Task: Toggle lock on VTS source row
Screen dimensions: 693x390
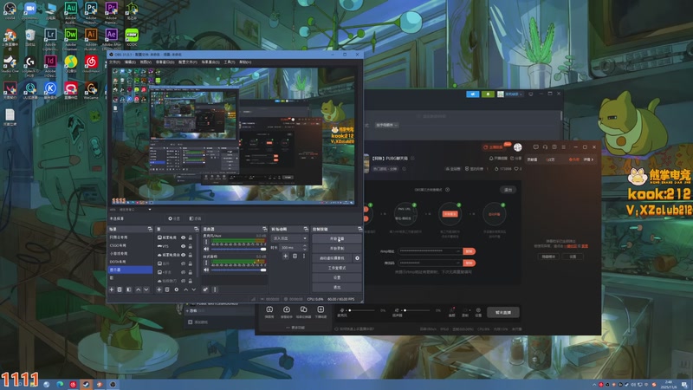Action: (191, 246)
